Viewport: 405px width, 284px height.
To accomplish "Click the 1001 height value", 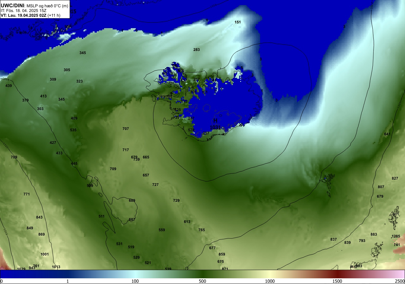I will (45, 254).
